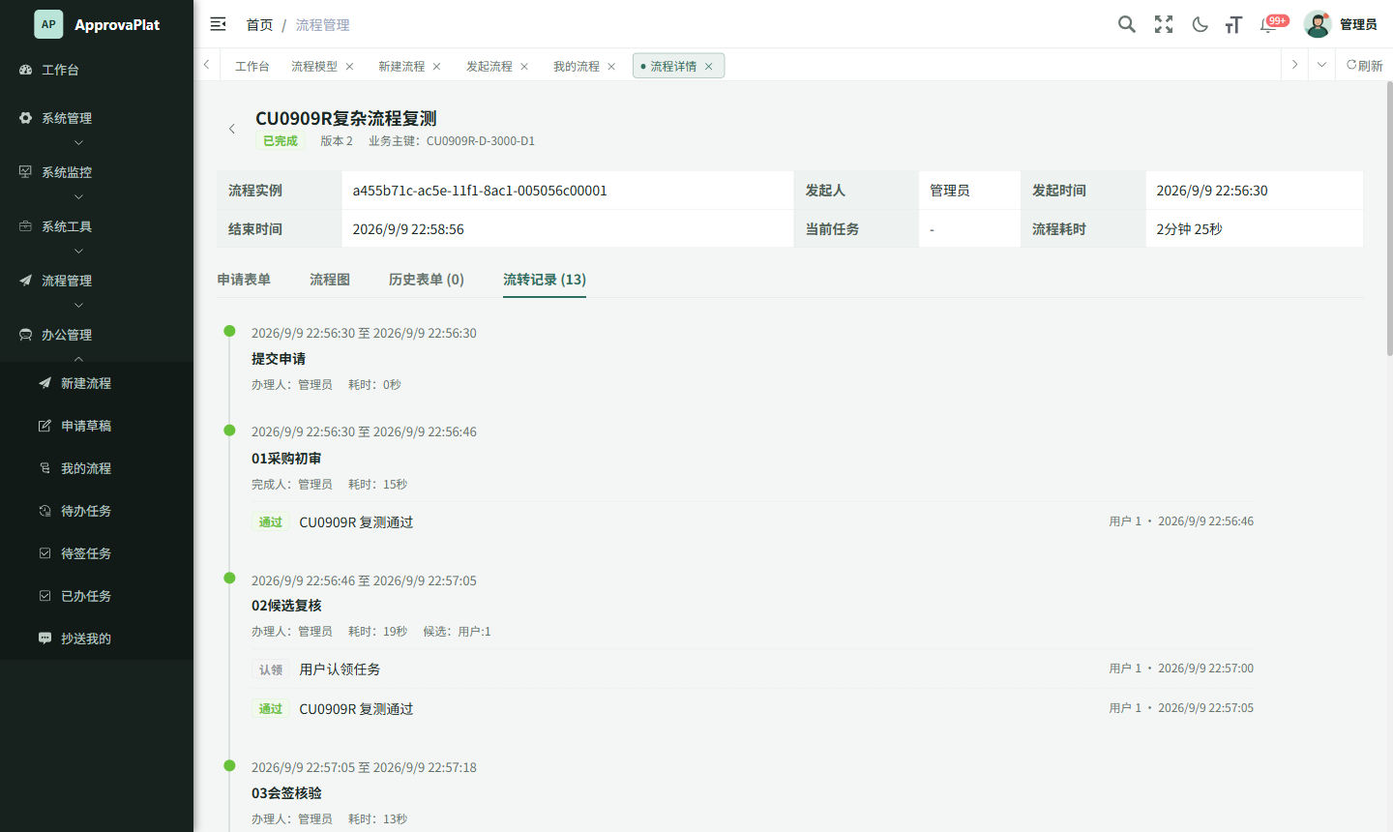Go back using the arrow beside the process title
1393x832 pixels.
pos(232,129)
